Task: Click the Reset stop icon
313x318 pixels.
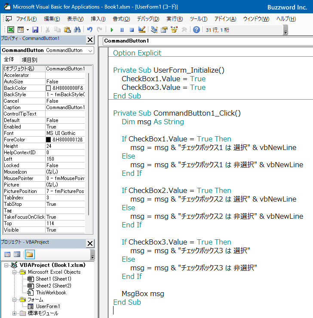Action: [x=132, y=30]
